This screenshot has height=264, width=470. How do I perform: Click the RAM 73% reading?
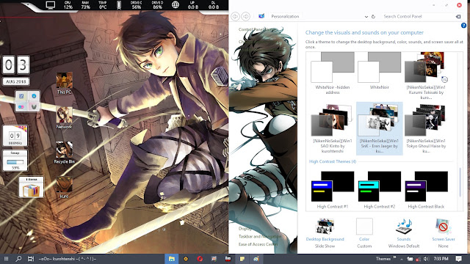[85, 5]
